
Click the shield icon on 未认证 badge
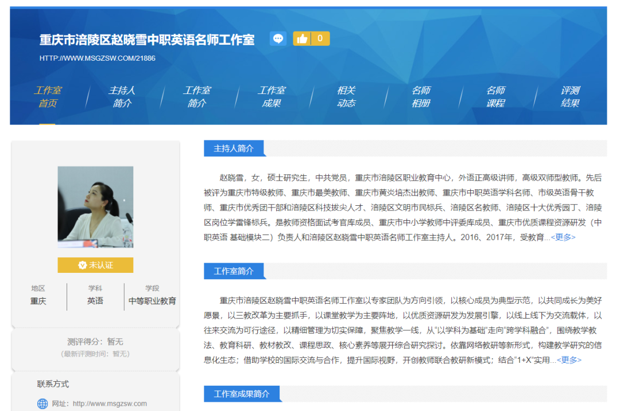(x=82, y=265)
